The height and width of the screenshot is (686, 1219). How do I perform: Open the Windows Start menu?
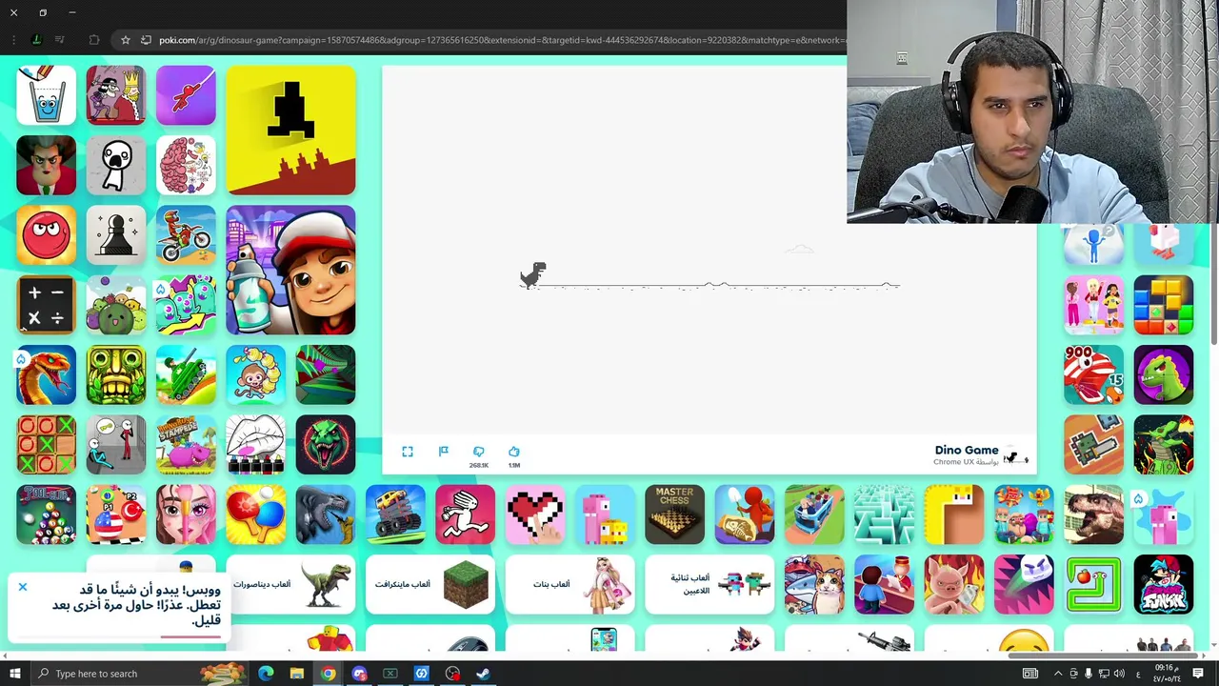point(14,674)
